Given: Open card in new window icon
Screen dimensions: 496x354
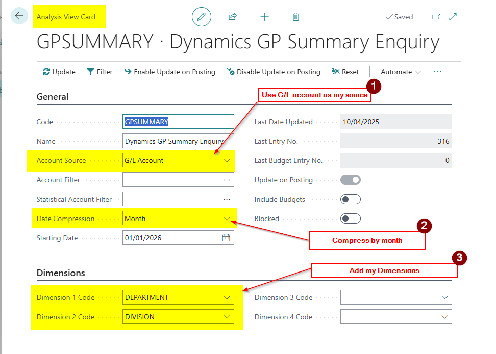Looking at the screenshot, I should 436,17.
